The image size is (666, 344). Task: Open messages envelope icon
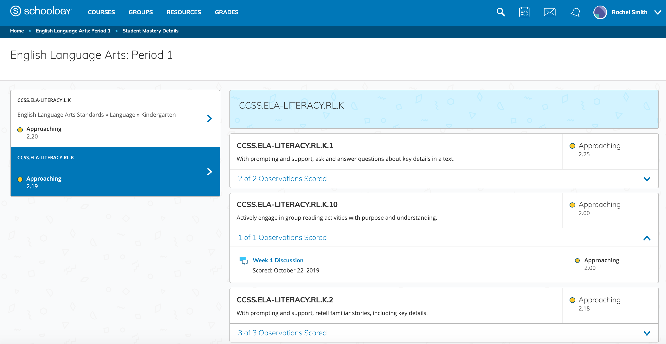550,12
